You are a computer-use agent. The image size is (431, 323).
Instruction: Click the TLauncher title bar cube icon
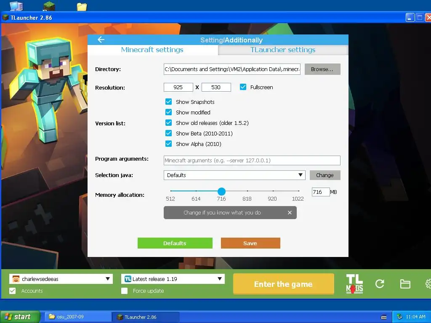click(5, 18)
